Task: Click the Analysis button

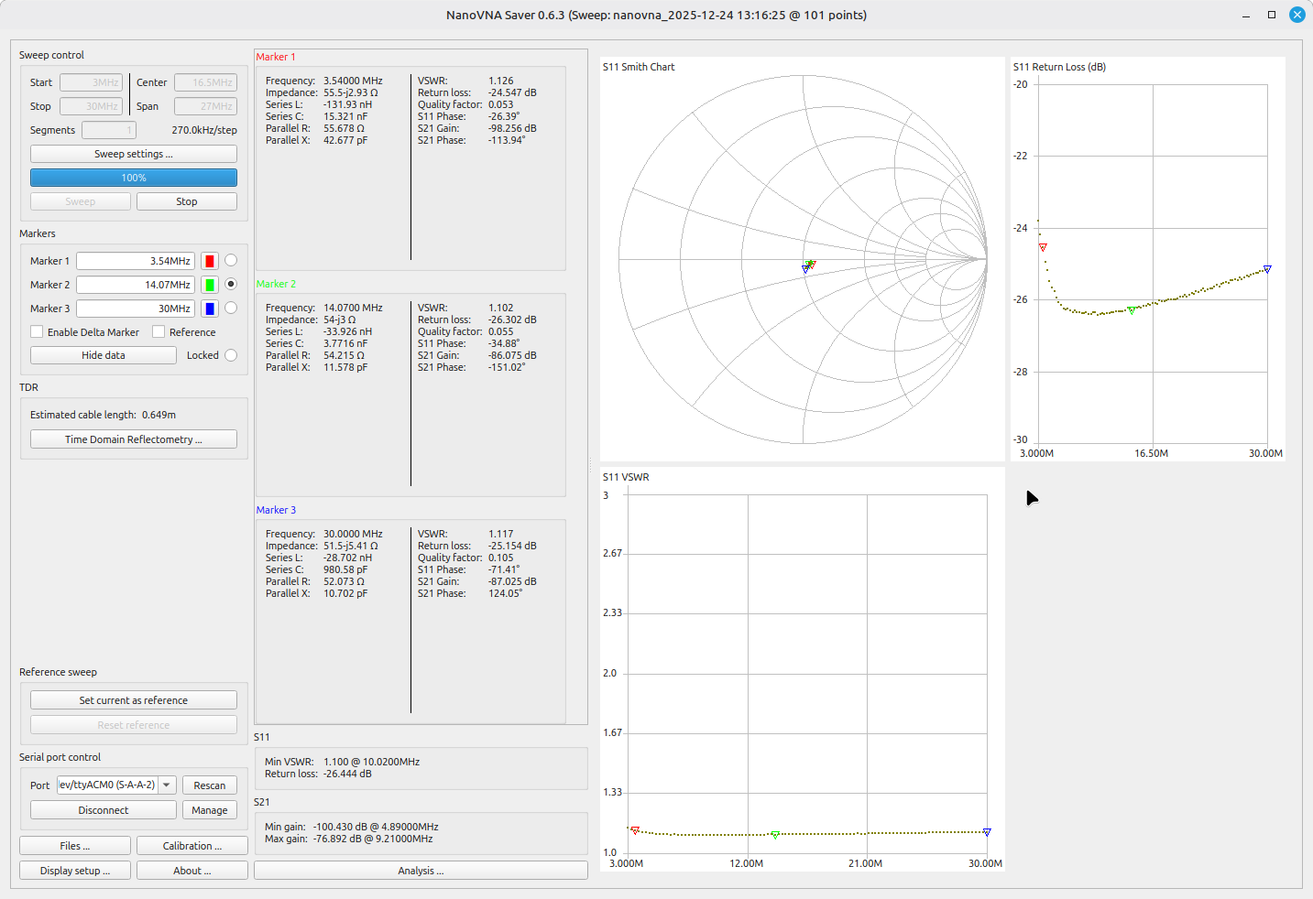Action: click(x=421, y=871)
